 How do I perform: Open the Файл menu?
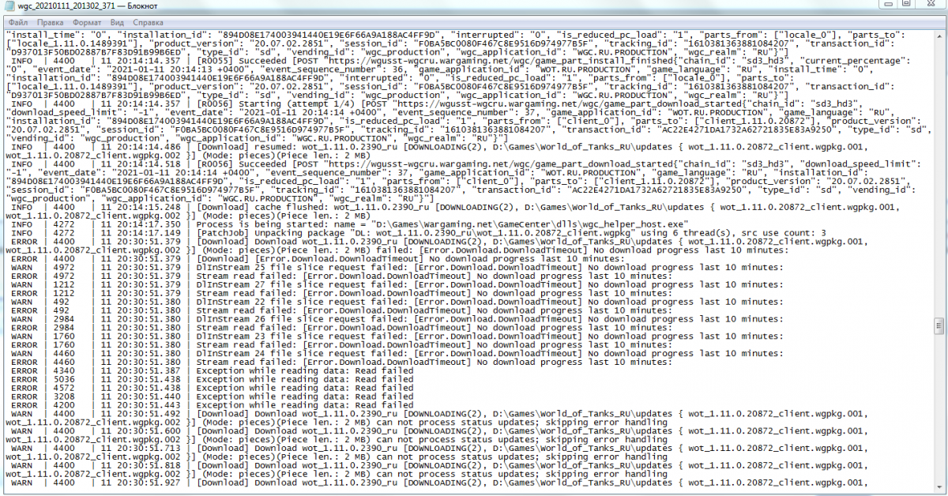coord(17,23)
